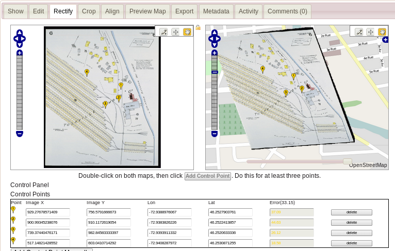Click control point marker 3 on right map
This screenshot has width=395, height=251.
coord(286,93)
